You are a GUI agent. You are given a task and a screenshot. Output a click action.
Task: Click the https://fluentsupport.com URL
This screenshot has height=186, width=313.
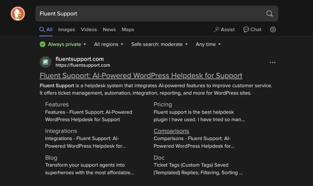83,65
